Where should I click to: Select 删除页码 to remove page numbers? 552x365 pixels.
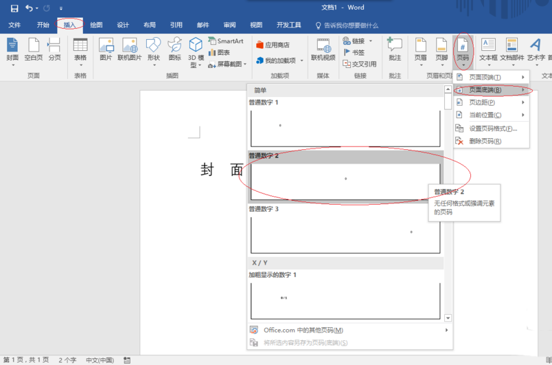pos(485,141)
